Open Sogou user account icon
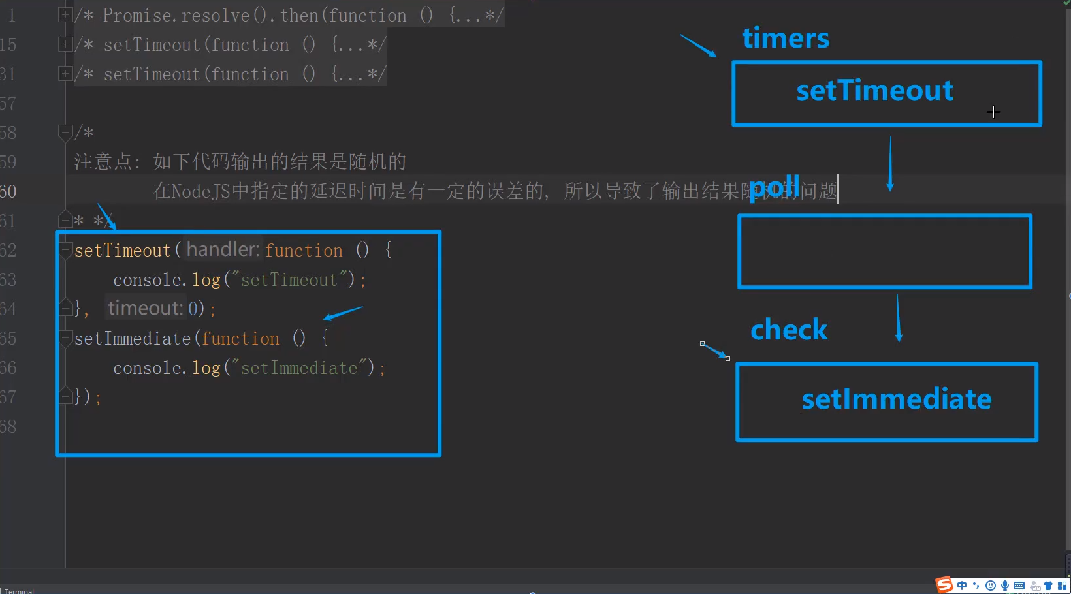Screen dimensions: 1071x594 pyautogui.click(x=1035, y=586)
